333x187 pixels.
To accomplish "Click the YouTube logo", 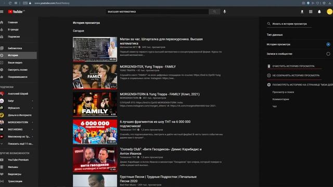I will (16, 11).
